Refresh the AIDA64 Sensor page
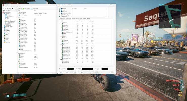187x101 pixels. (10, 9)
